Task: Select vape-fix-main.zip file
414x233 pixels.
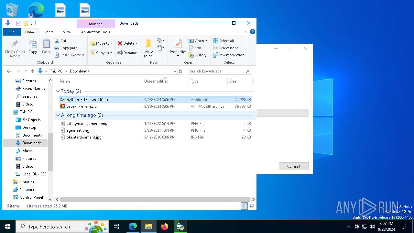Action: click(155, 106)
